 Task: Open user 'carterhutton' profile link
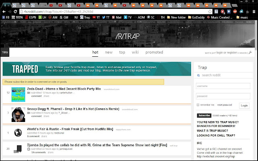[66, 93]
